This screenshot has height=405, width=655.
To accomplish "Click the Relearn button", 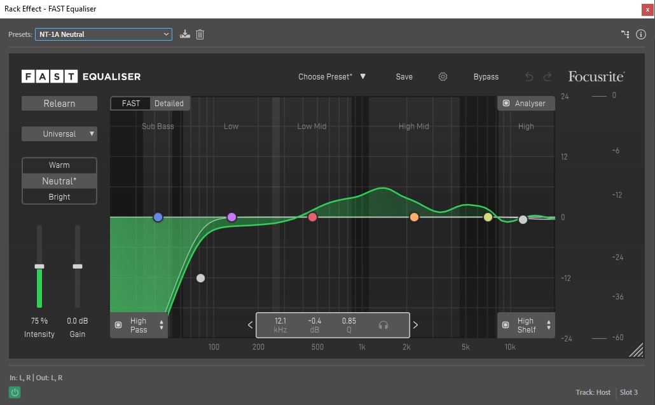I will pos(59,104).
